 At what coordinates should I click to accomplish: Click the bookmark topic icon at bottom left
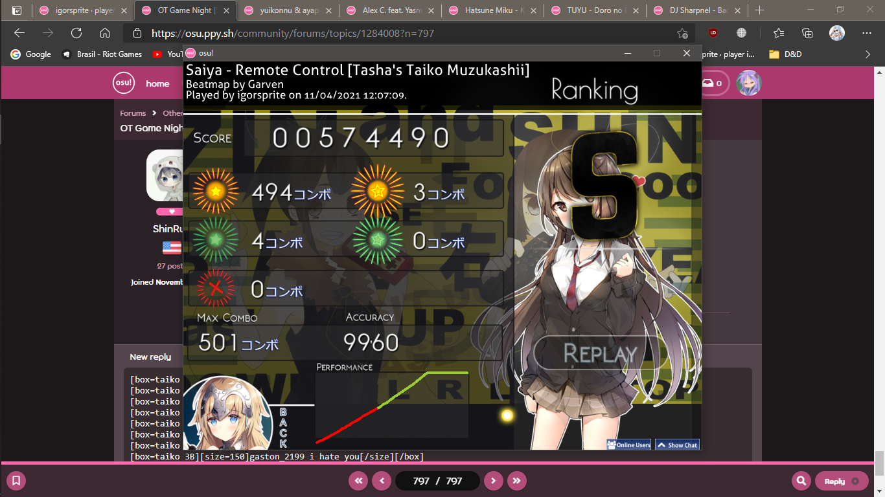[16, 481]
